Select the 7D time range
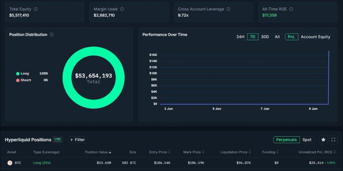 pyautogui.click(x=253, y=37)
